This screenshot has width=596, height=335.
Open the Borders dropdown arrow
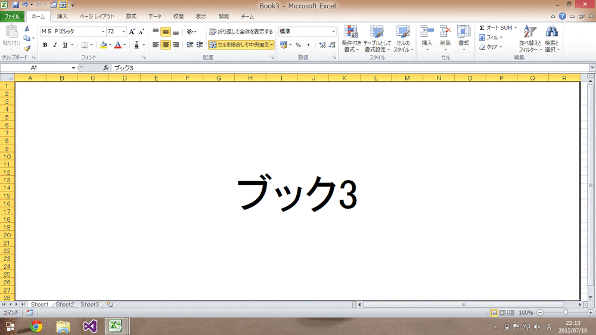pyautogui.click(x=91, y=45)
